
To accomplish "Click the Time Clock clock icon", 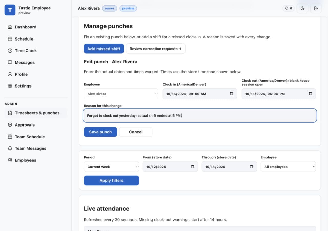I will 10,51.
